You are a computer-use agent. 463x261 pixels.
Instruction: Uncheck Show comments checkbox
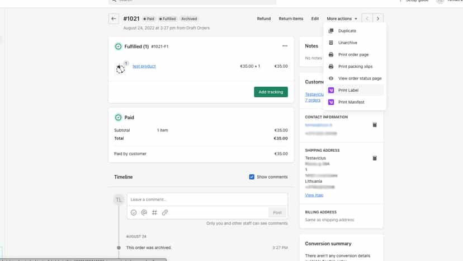252,177
